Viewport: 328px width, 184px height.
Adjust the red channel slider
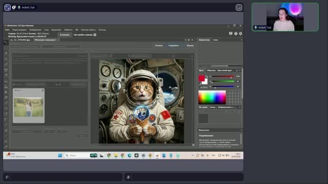[x=223, y=77]
